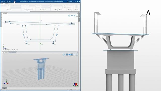Click the Scaling input field in ribbon
161x91 pixels.
tap(70, 6)
